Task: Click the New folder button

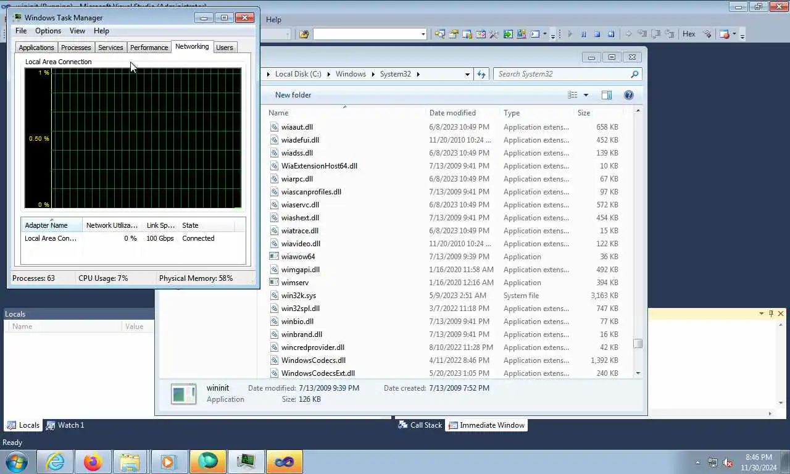Action: point(293,95)
